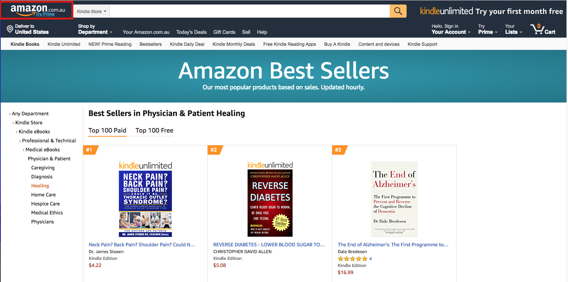The height and width of the screenshot is (282, 568).
Task: Go back to Medical eBooks category
Action: [x=43, y=150]
